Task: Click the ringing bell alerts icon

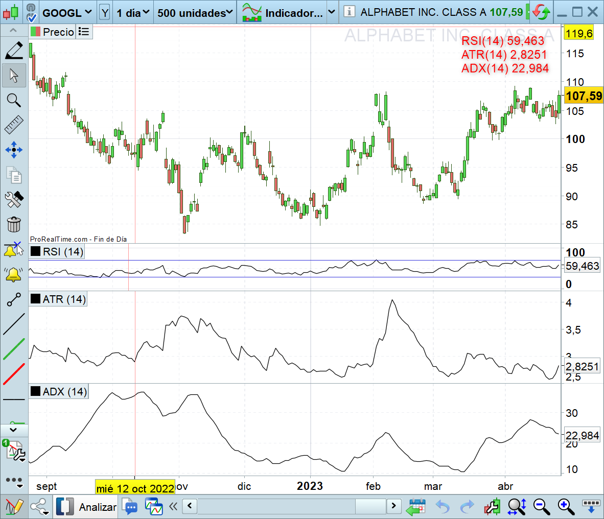Action: click(x=14, y=274)
